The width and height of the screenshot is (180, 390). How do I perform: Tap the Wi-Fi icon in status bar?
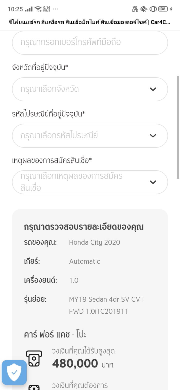(x=38, y=9)
